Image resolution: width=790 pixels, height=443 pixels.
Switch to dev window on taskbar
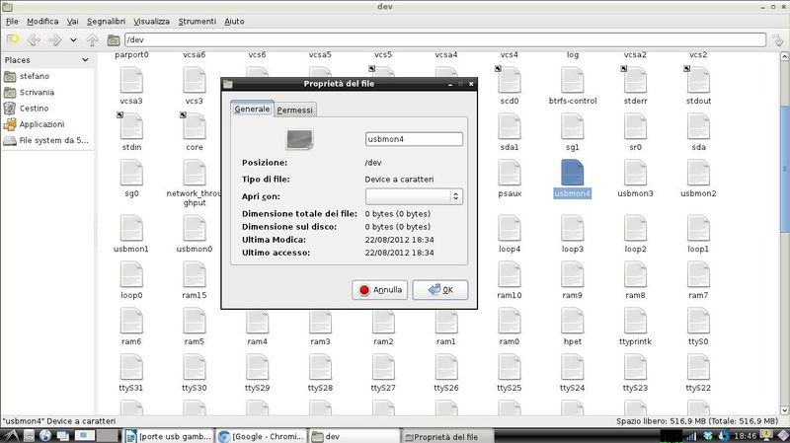[x=355, y=436]
